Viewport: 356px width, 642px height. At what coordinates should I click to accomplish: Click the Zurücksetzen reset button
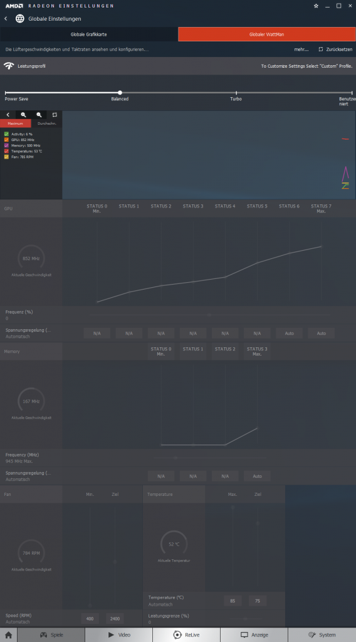point(335,49)
